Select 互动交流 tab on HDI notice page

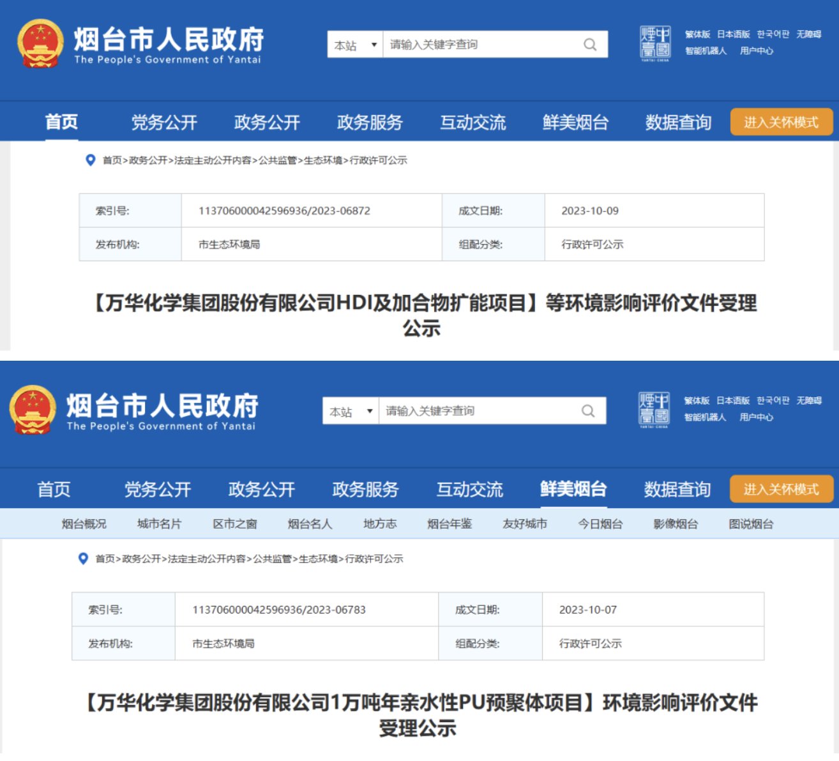472,122
